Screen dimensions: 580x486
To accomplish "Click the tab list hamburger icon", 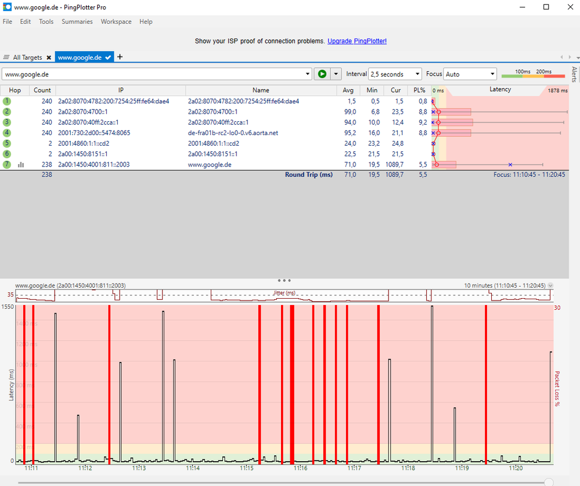I will [x=6, y=57].
